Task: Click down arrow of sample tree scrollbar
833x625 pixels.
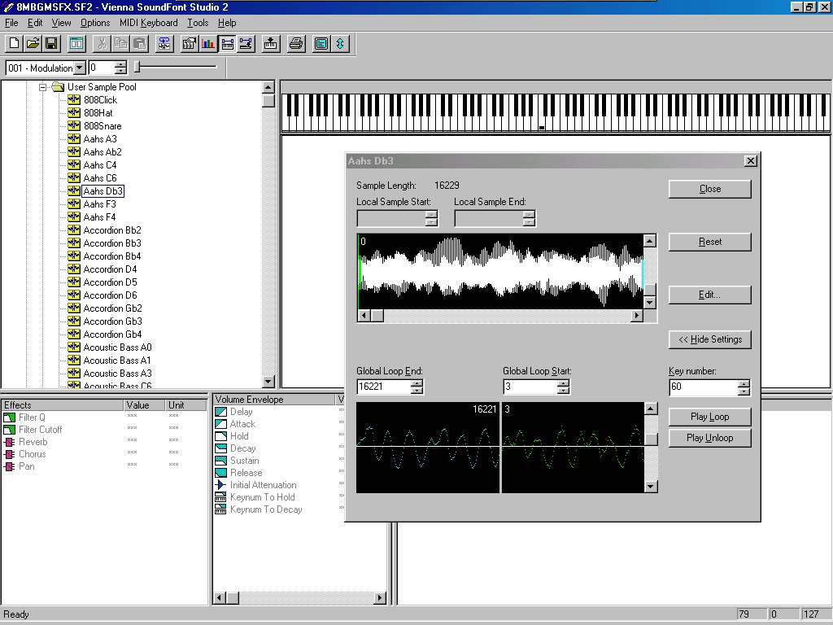Action: coord(268,381)
